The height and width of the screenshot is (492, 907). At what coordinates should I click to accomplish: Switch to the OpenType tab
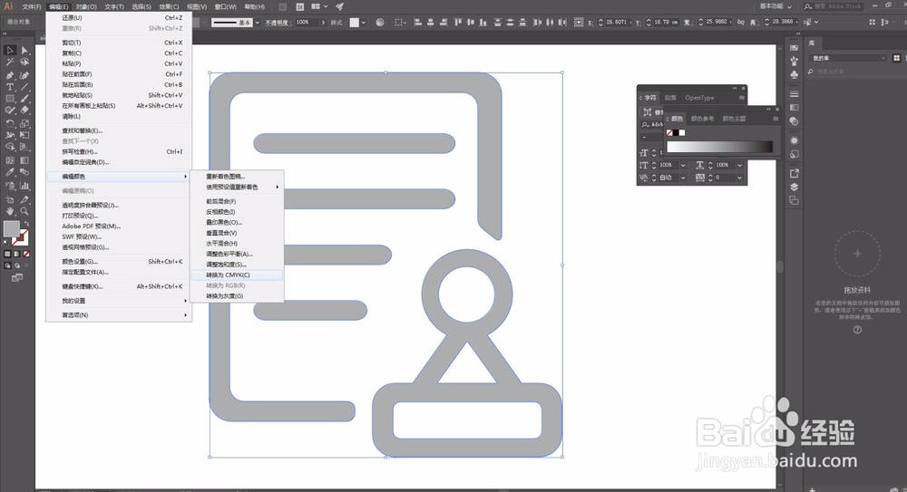point(699,98)
